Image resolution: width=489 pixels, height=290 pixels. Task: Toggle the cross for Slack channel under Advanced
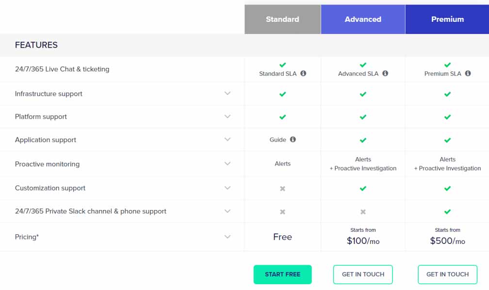[x=363, y=211]
